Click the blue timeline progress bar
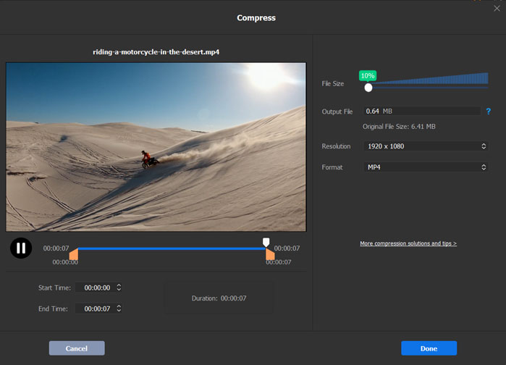 (172, 248)
